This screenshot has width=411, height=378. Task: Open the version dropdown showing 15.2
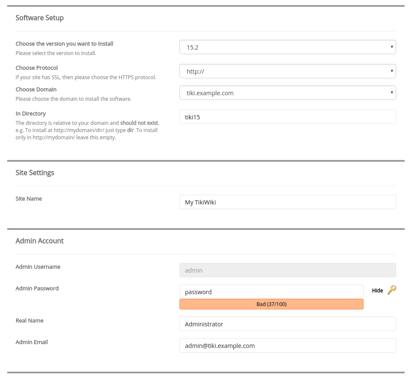pyautogui.click(x=287, y=47)
